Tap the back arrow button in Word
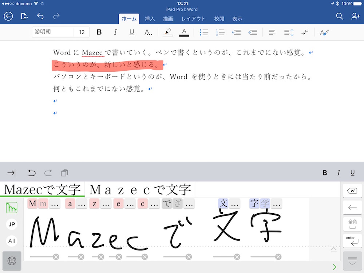Viewport: 364px width, 273px height. coord(8,16)
